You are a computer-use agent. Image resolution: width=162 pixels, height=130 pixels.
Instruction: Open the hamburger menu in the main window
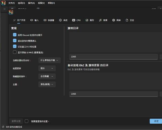(x=4, y=9)
